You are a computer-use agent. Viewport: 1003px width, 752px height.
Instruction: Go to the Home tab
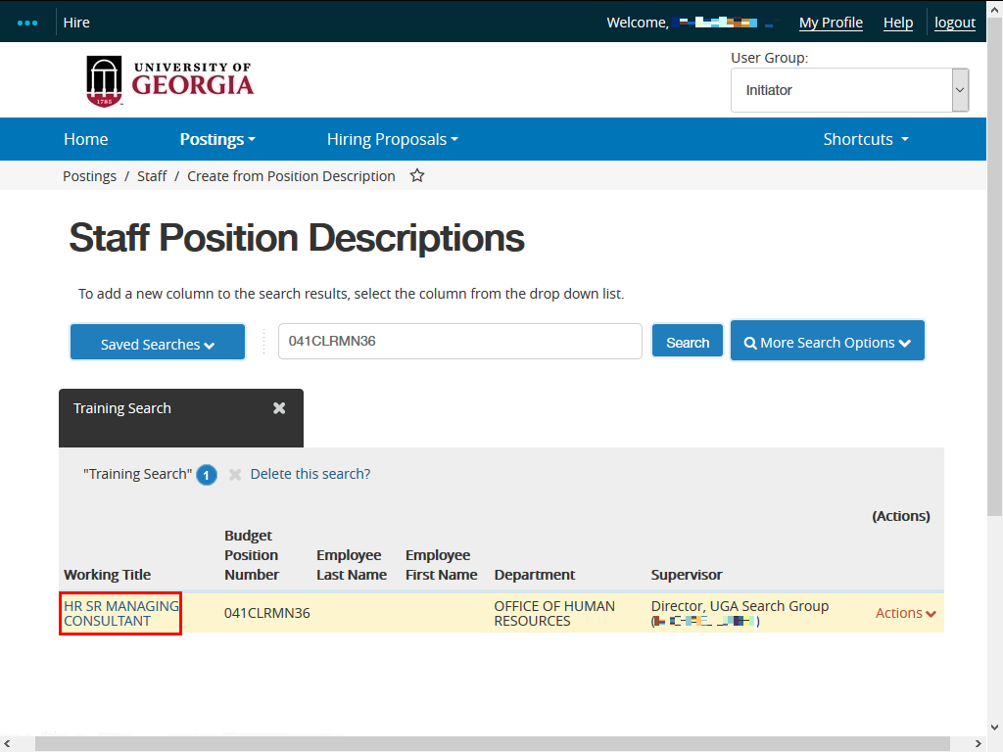click(x=86, y=139)
